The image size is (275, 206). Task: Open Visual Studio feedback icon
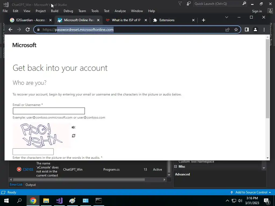click(x=189, y=3)
